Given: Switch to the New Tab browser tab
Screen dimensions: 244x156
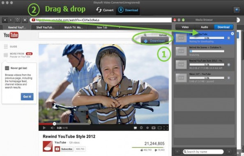Looking at the screenshot, I should click(102, 28).
